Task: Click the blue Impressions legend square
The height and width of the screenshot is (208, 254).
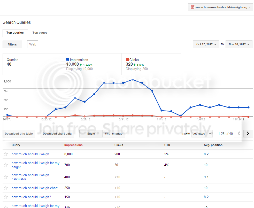Action: click(x=68, y=59)
